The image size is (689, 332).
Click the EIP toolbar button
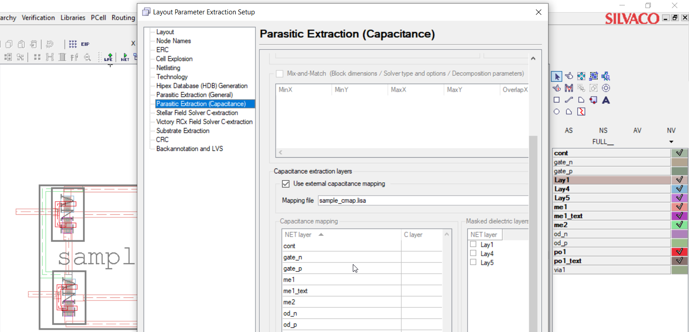pos(85,44)
